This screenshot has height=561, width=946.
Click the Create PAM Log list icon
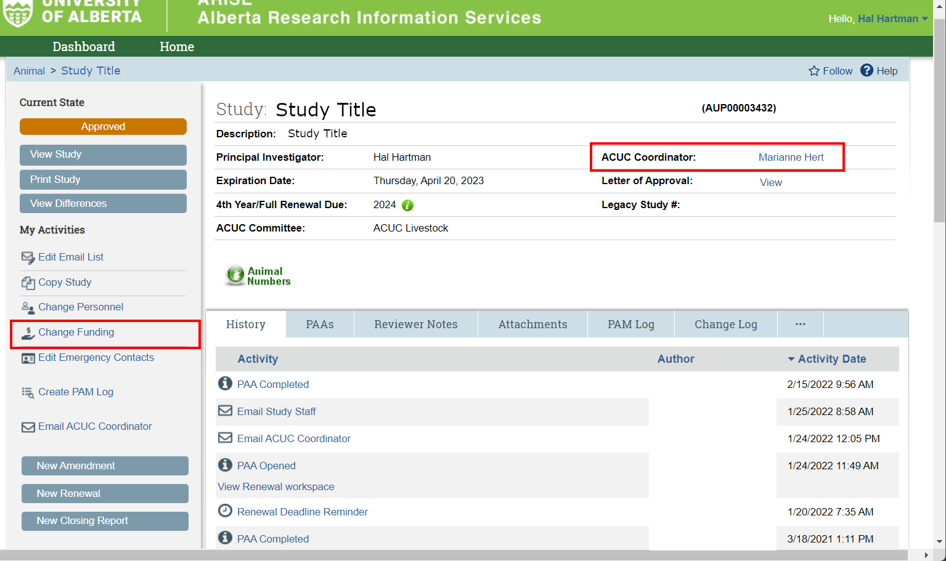click(x=28, y=392)
